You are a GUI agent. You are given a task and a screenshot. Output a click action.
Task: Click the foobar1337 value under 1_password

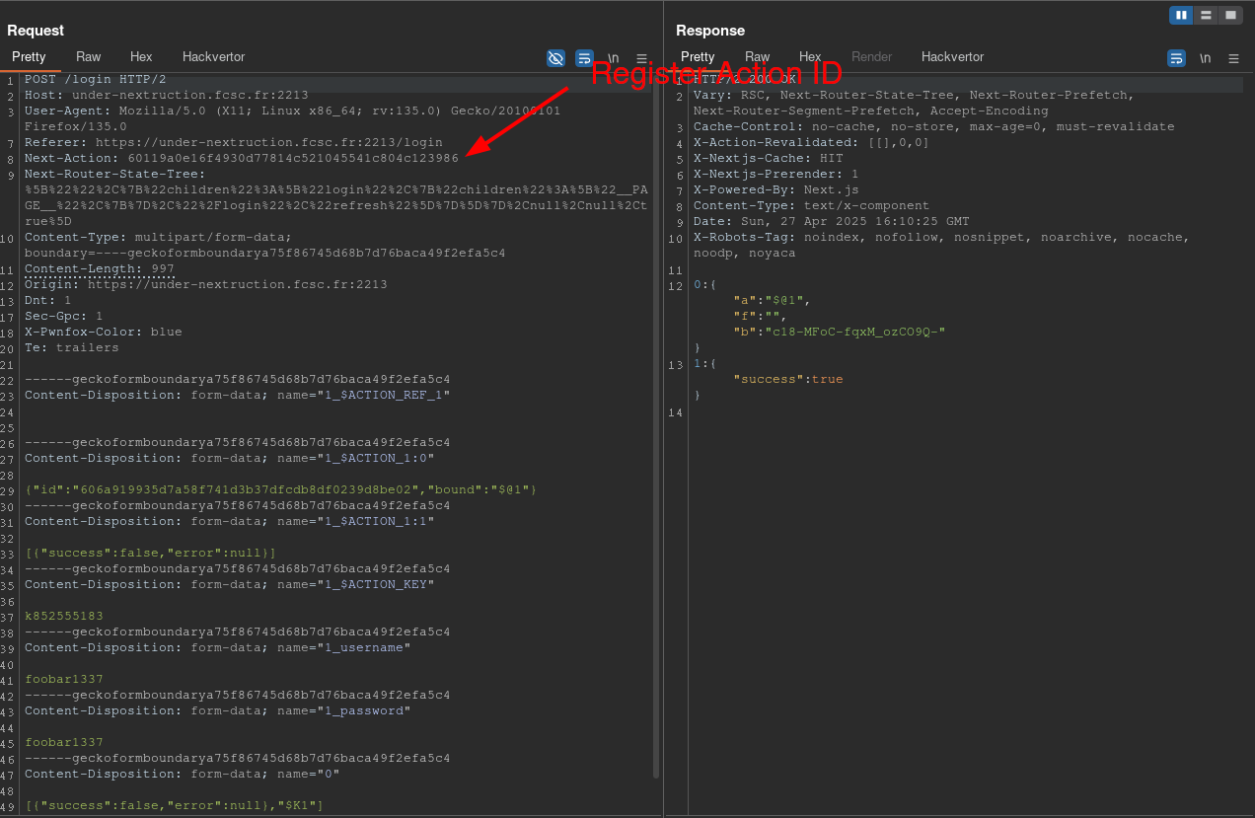(64, 742)
